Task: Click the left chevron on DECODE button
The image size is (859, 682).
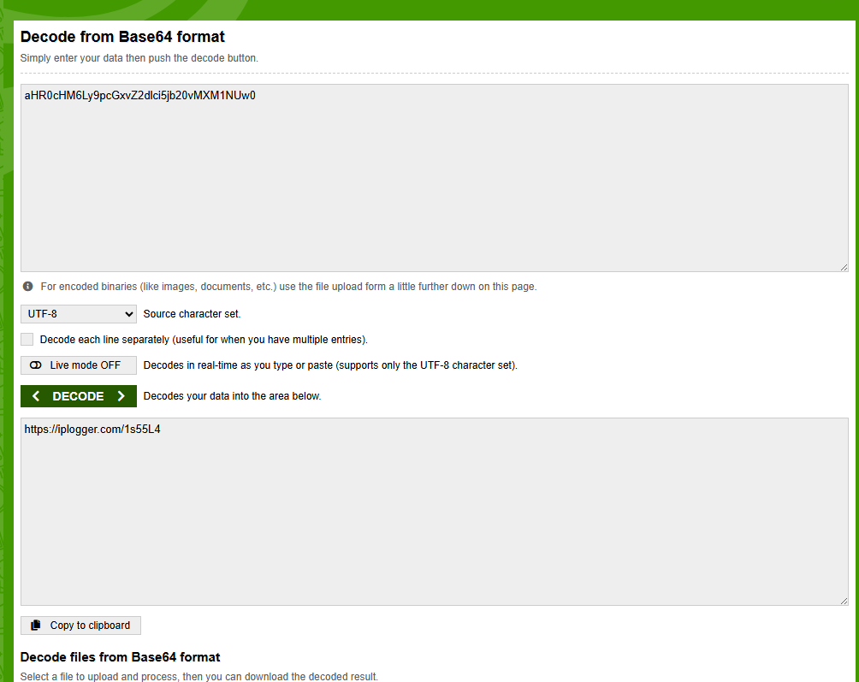Action: 36,396
